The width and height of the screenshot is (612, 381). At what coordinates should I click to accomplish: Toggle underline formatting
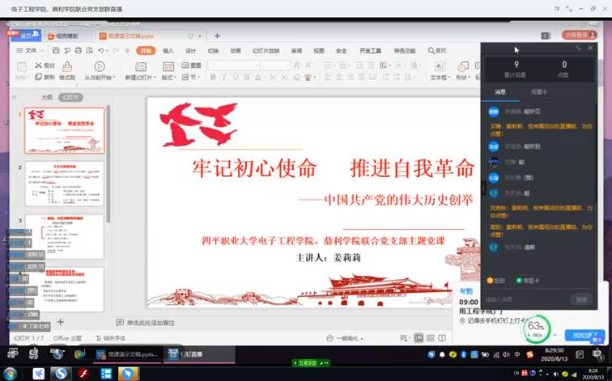pyautogui.click(x=236, y=77)
